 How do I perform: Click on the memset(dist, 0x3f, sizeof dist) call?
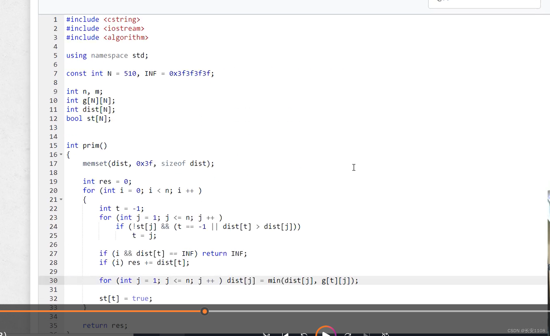pos(148,164)
